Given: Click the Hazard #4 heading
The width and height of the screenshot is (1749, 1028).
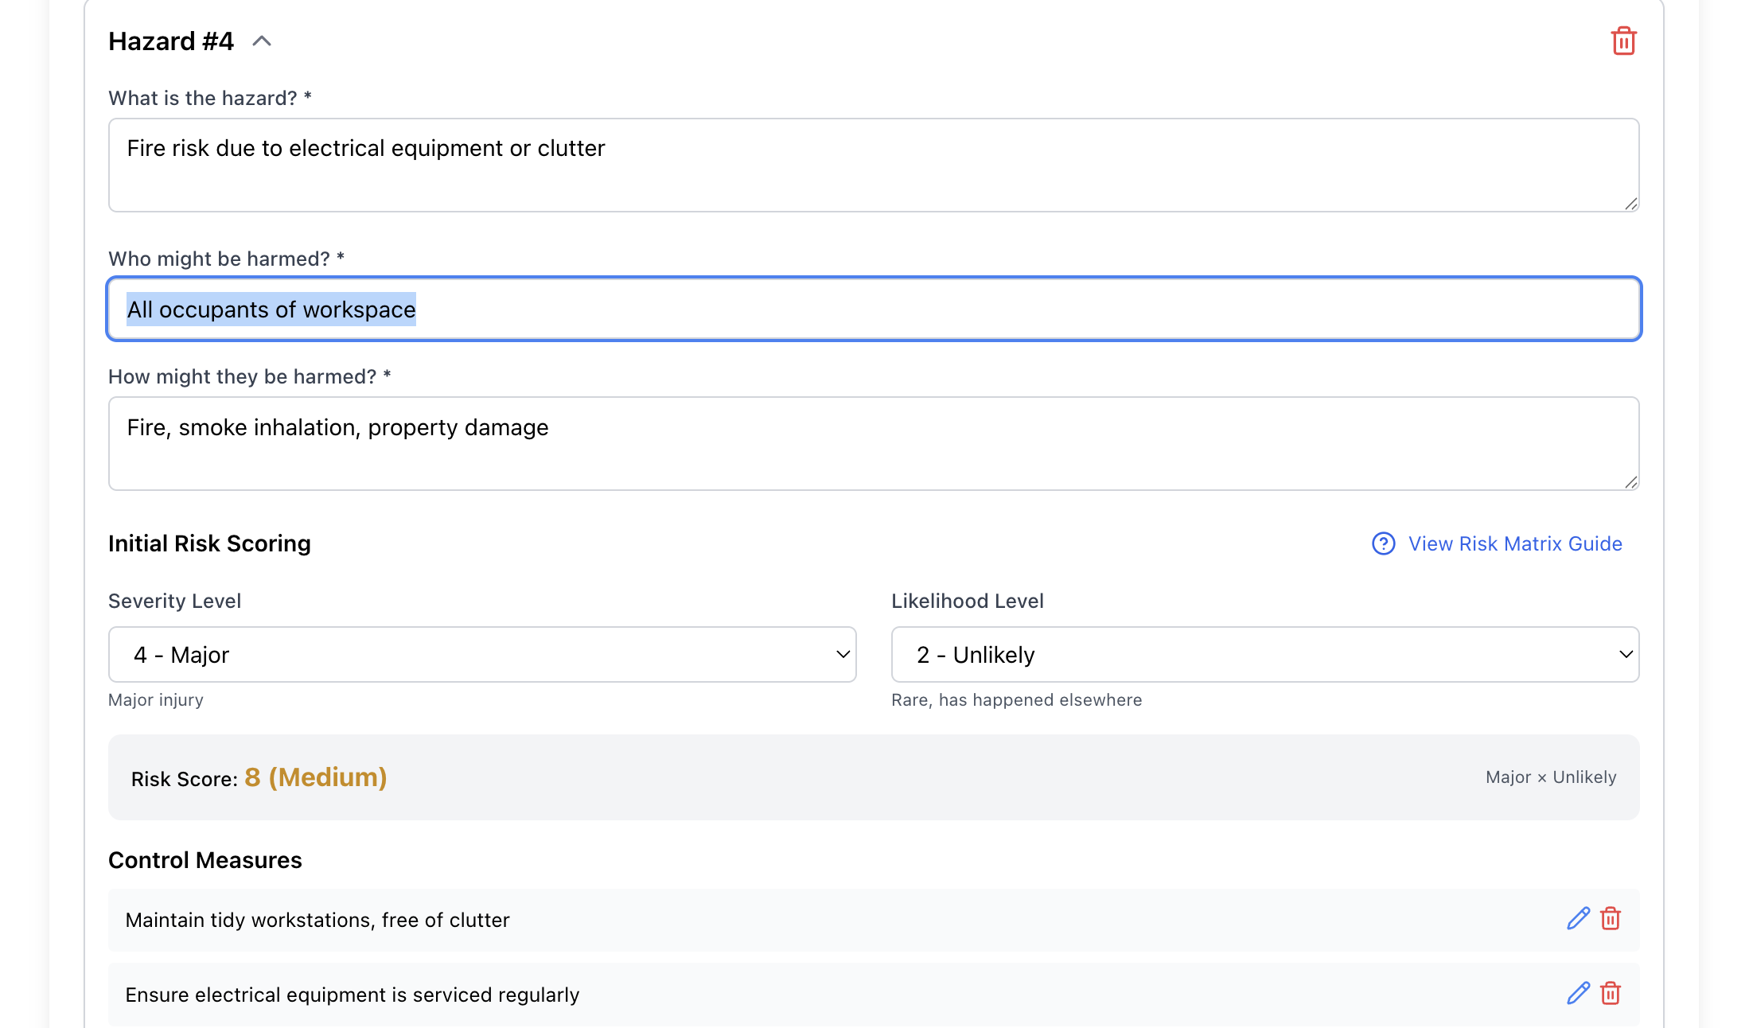Looking at the screenshot, I should [171, 41].
